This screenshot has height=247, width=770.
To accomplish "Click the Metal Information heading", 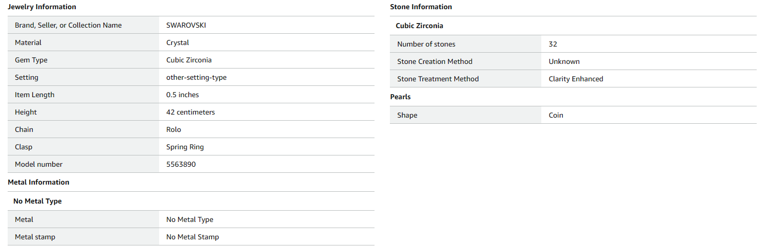I will click(x=38, y=182).
